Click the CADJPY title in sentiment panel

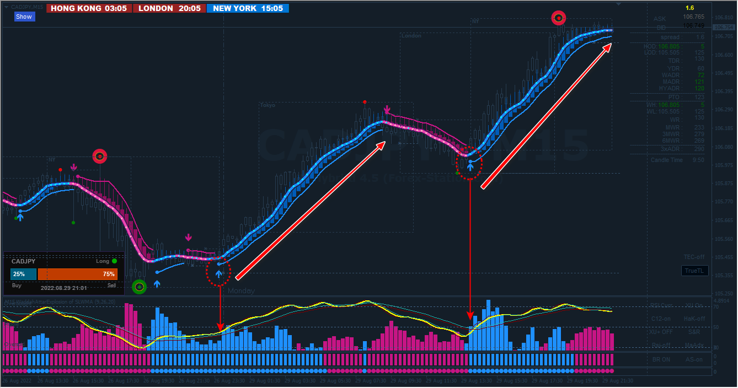(x=23, y=261)
